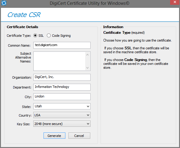Click the Certificate Type (required) info heading

124,33
